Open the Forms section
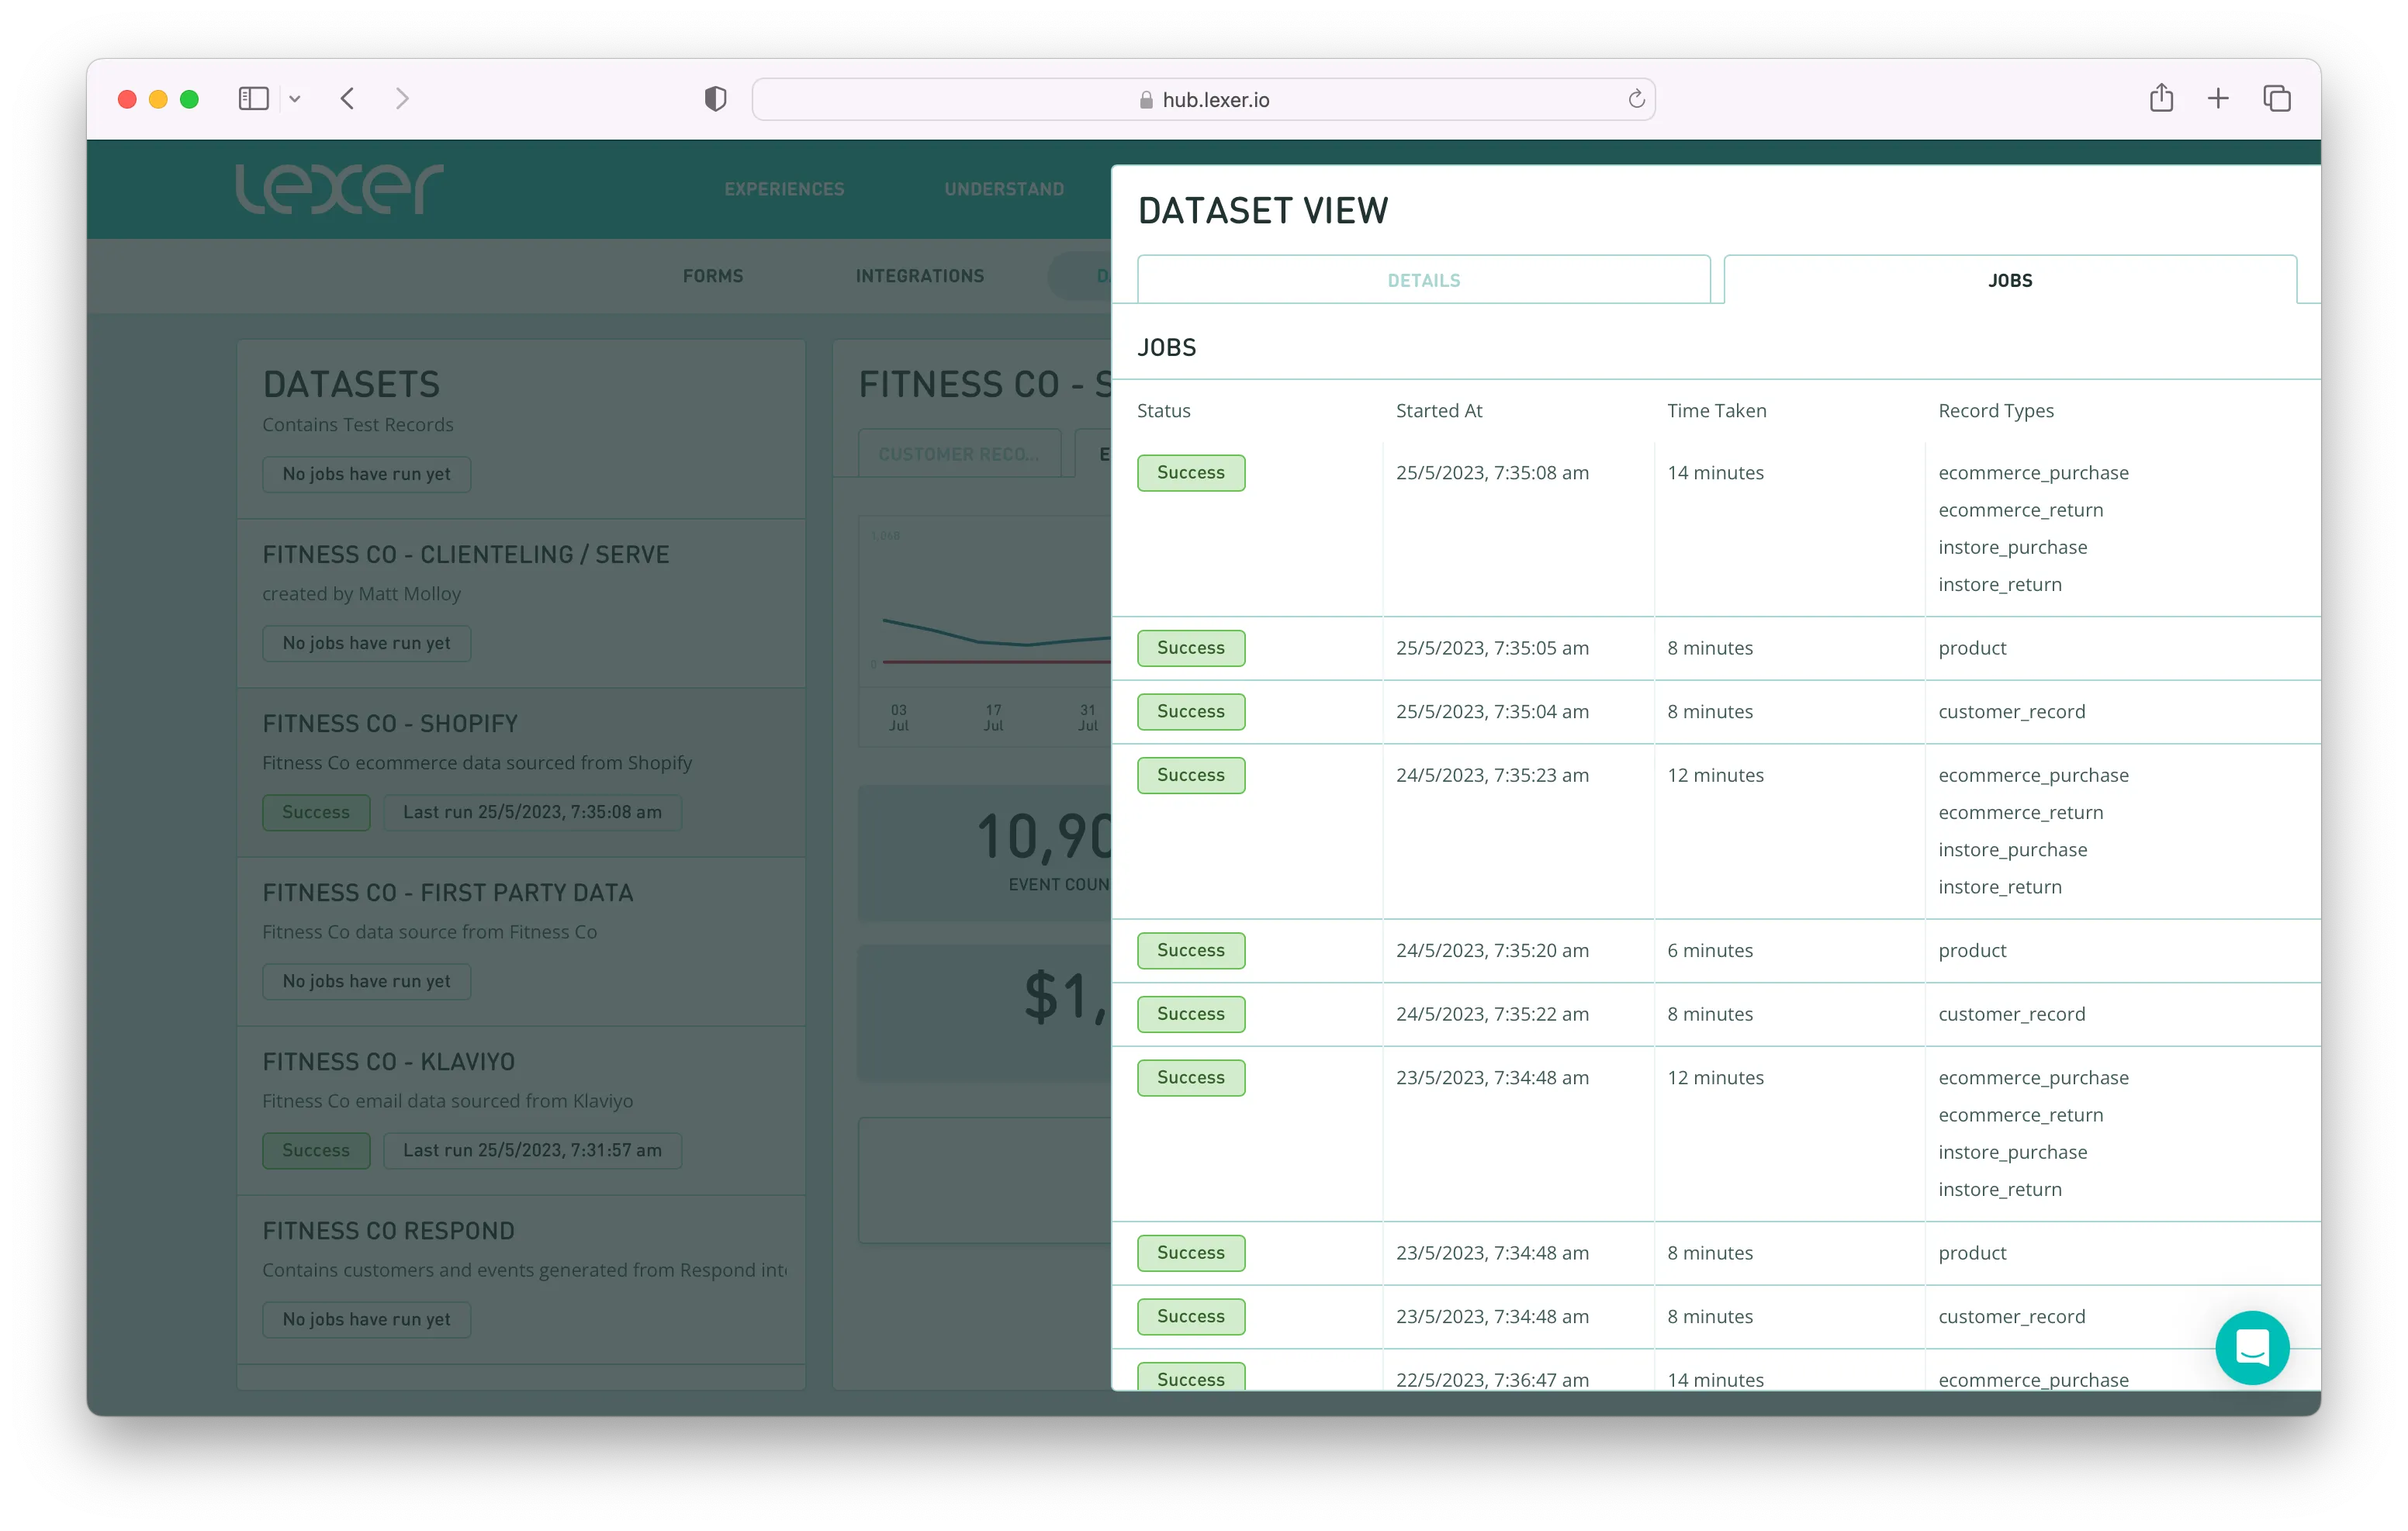Screen dimensions: 2408x1531 click(712, 276)
